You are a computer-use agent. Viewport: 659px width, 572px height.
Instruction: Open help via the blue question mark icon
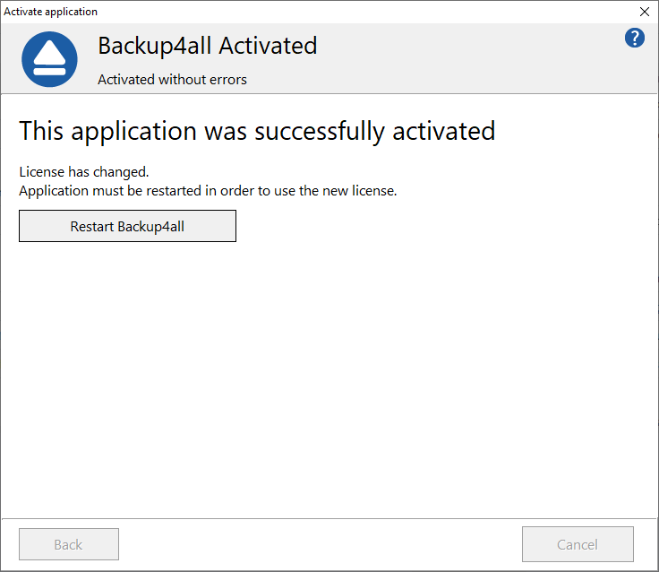[x=634, y=38]
